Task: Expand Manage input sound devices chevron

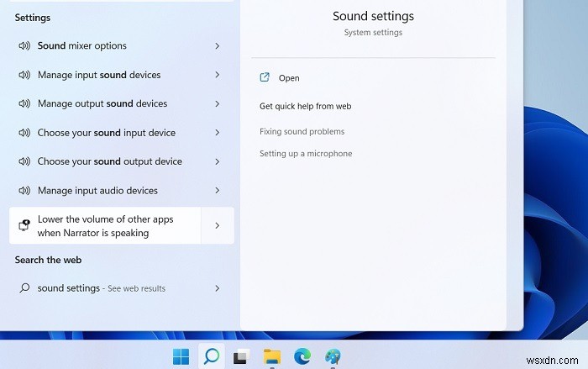Action: click(217, 75)
